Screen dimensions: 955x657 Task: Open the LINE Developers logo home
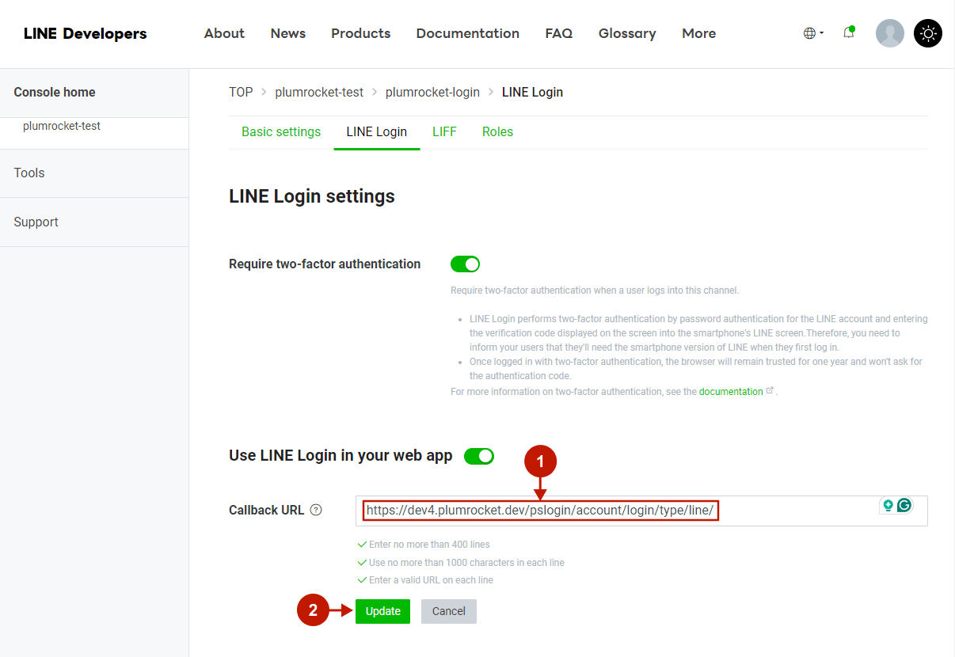(86, 33)
